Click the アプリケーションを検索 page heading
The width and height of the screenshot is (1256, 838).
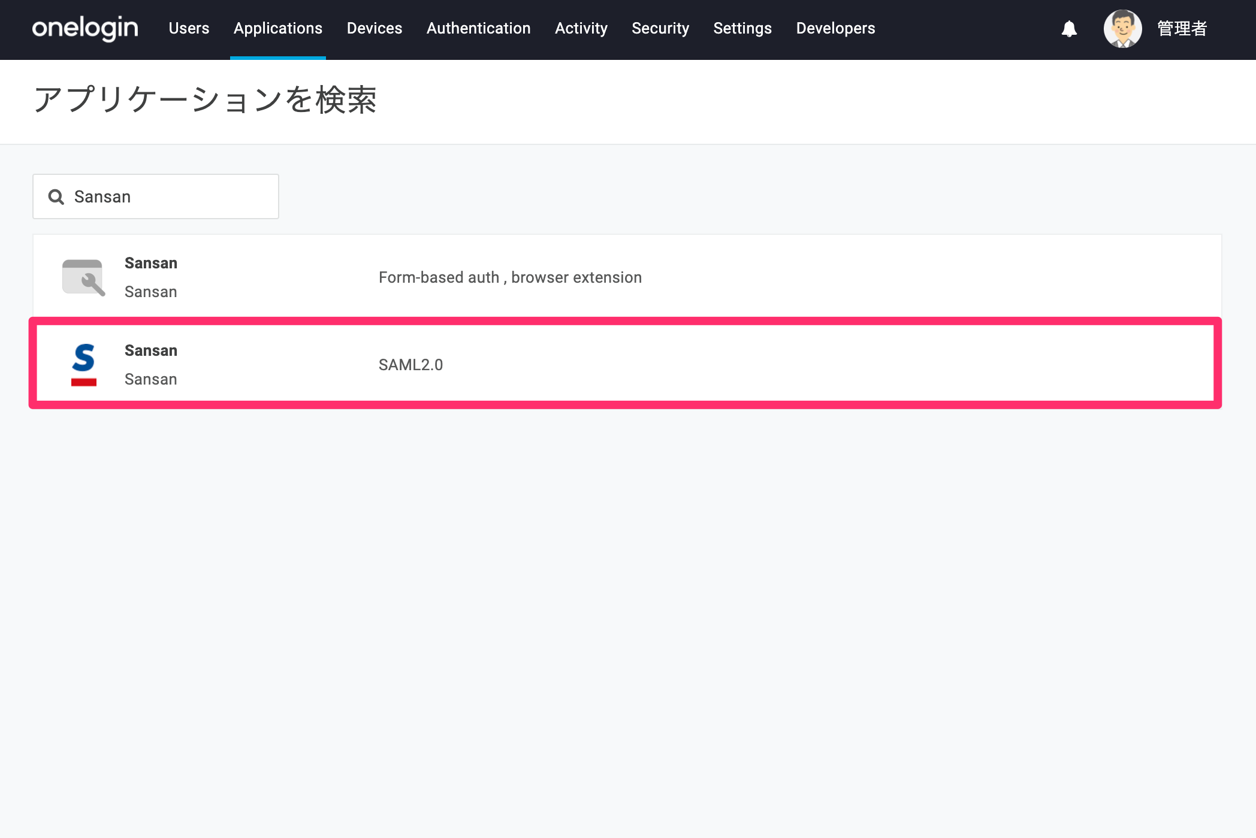click(x=205, y=99)
